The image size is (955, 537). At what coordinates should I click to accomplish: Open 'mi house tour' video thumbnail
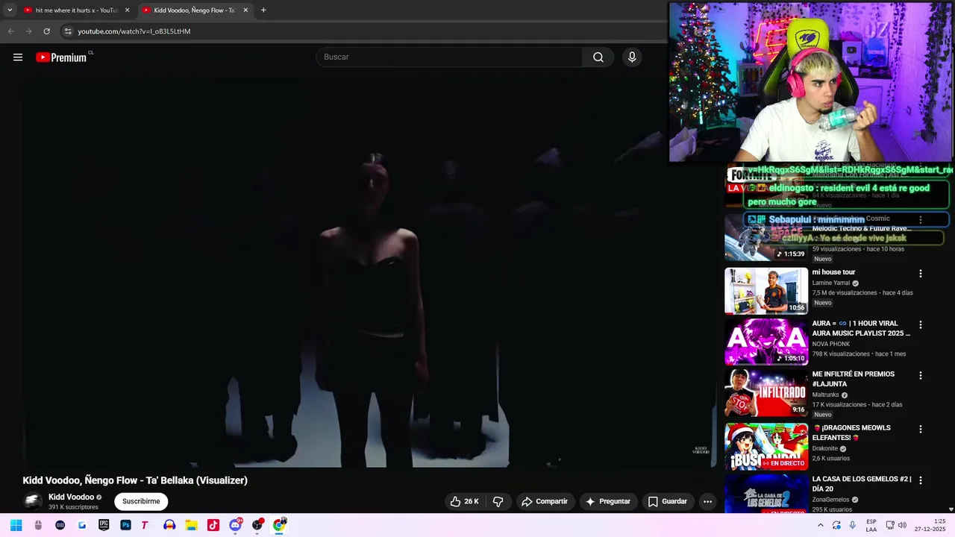766,291
